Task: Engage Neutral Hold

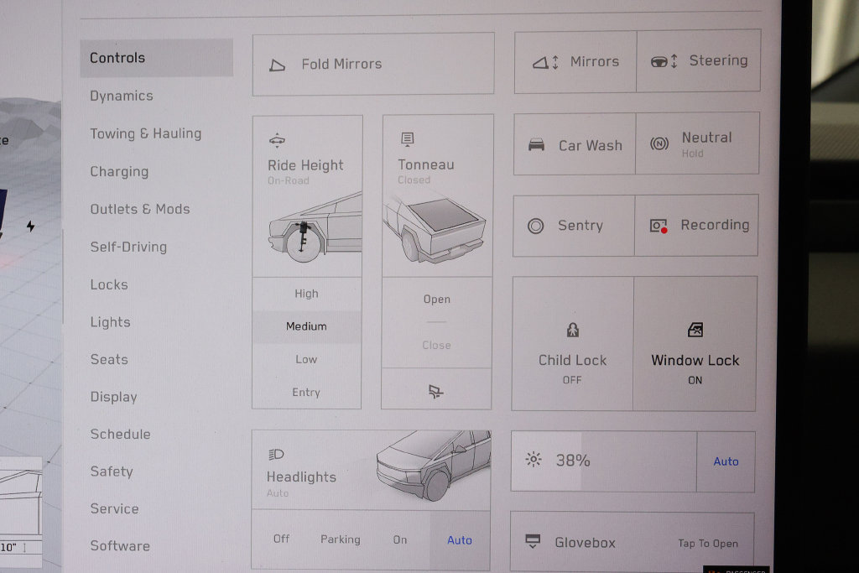Action: coord(697,143)
